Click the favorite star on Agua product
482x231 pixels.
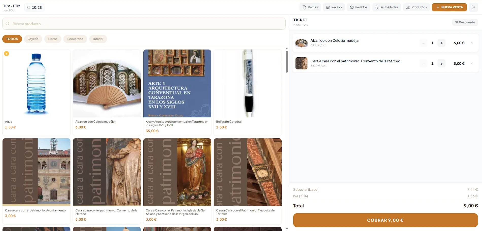tap(7, 54)
